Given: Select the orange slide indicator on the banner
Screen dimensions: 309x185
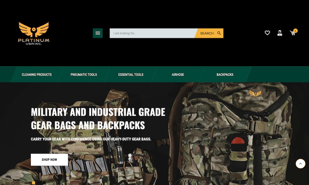Looking at the screenshot, I should pyautogui.click(x=33, y=183).
